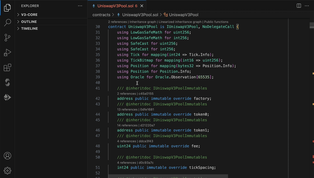This screenshot has height=178, width=314.
Task: Expand the OUTLINE section
Action: pyautogui.click(x=29, y=22)
